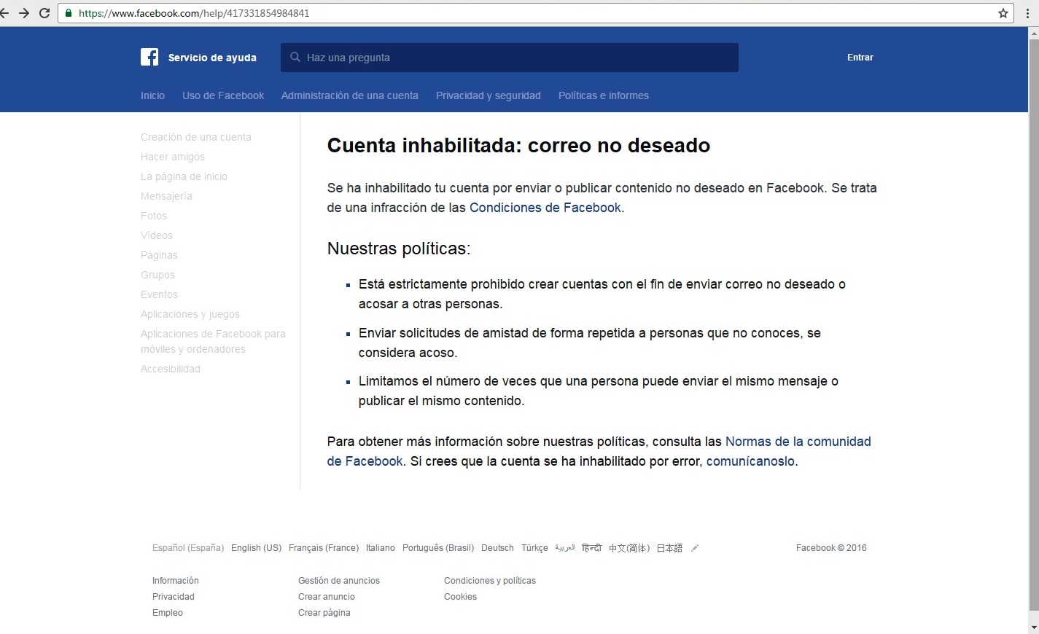Click the browser back arrow
The image size is (1039, 634).
4,13
